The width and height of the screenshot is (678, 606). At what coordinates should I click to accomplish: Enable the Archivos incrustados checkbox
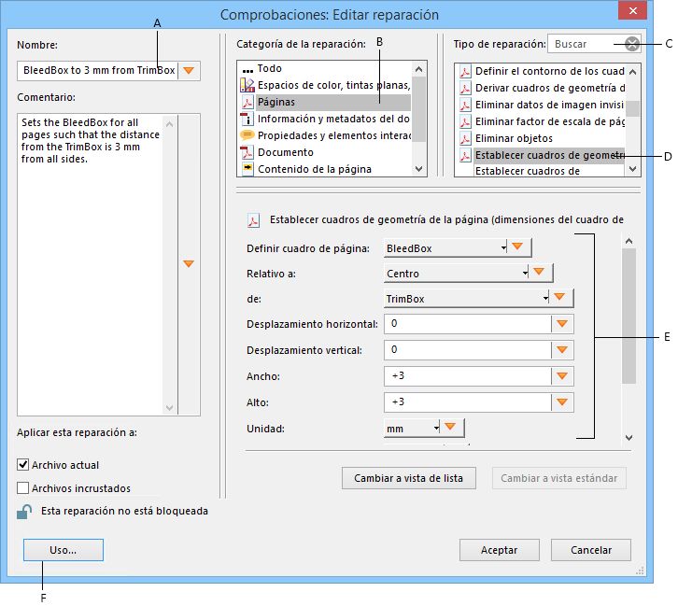pyautogui.click(x=23, y=488)
